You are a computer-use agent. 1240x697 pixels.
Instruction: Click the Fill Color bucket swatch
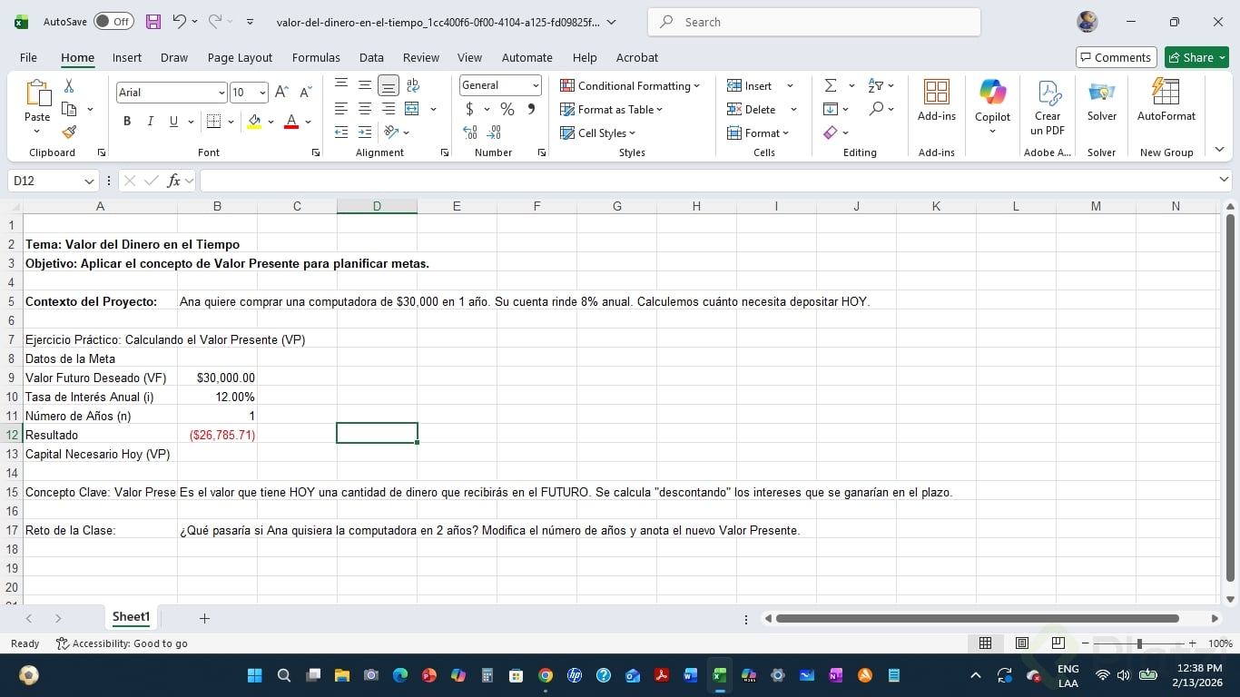[254, 122]
